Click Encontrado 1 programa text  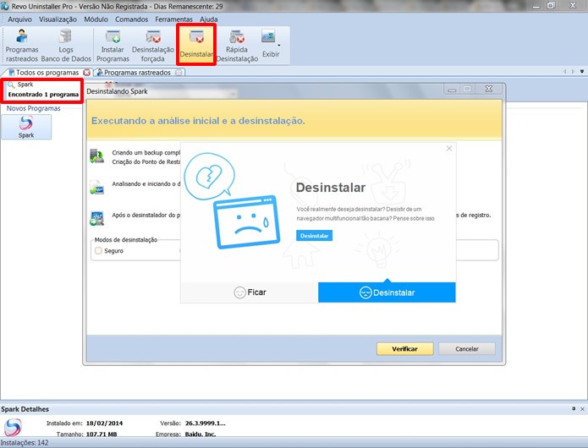tap(43, 95)
